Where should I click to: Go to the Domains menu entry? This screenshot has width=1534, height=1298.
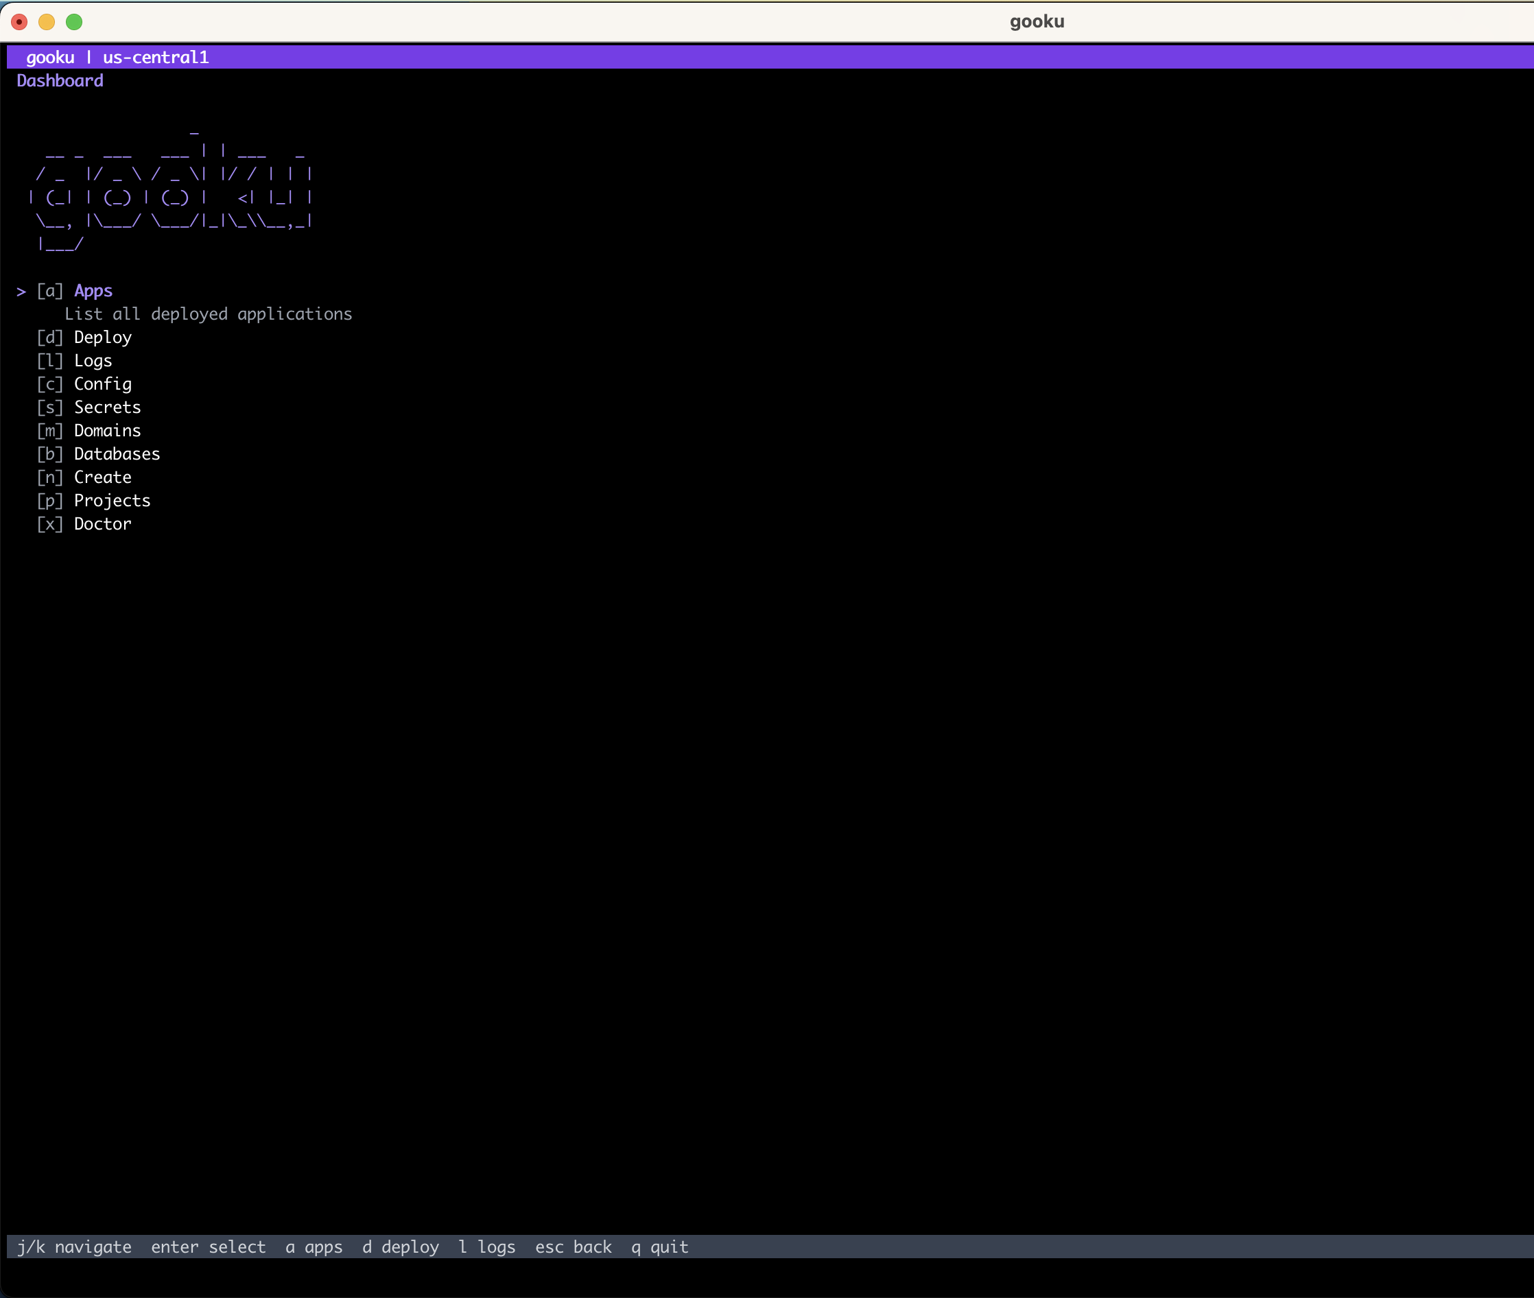tap(88, 430)
